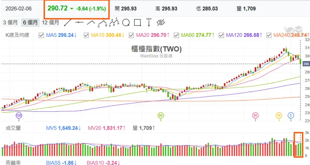Select the TXT text annotation tool

(149, 22)
